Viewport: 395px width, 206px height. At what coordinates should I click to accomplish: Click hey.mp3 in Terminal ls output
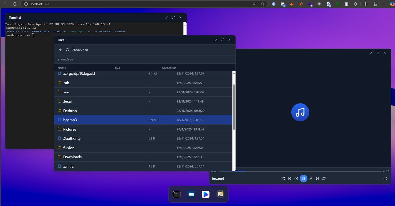click(77, 31)
